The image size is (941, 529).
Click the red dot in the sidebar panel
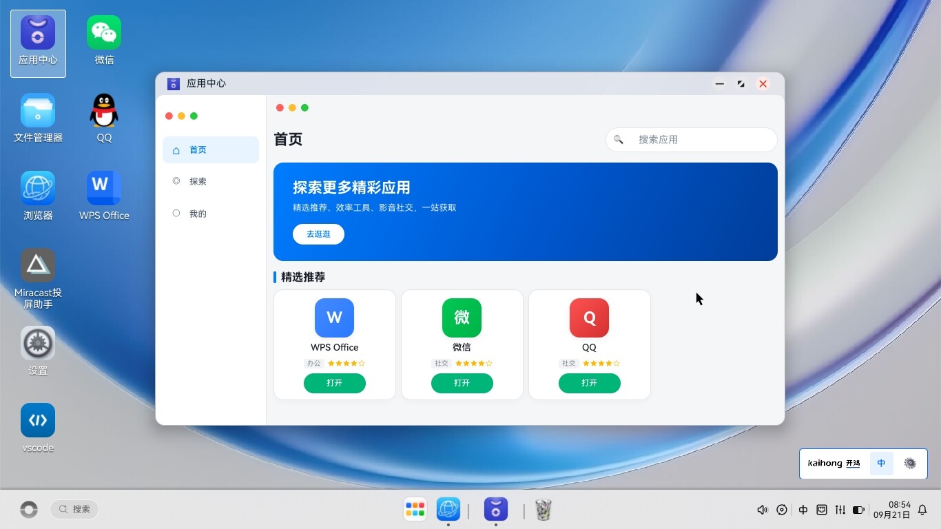(x=169, y=116)
